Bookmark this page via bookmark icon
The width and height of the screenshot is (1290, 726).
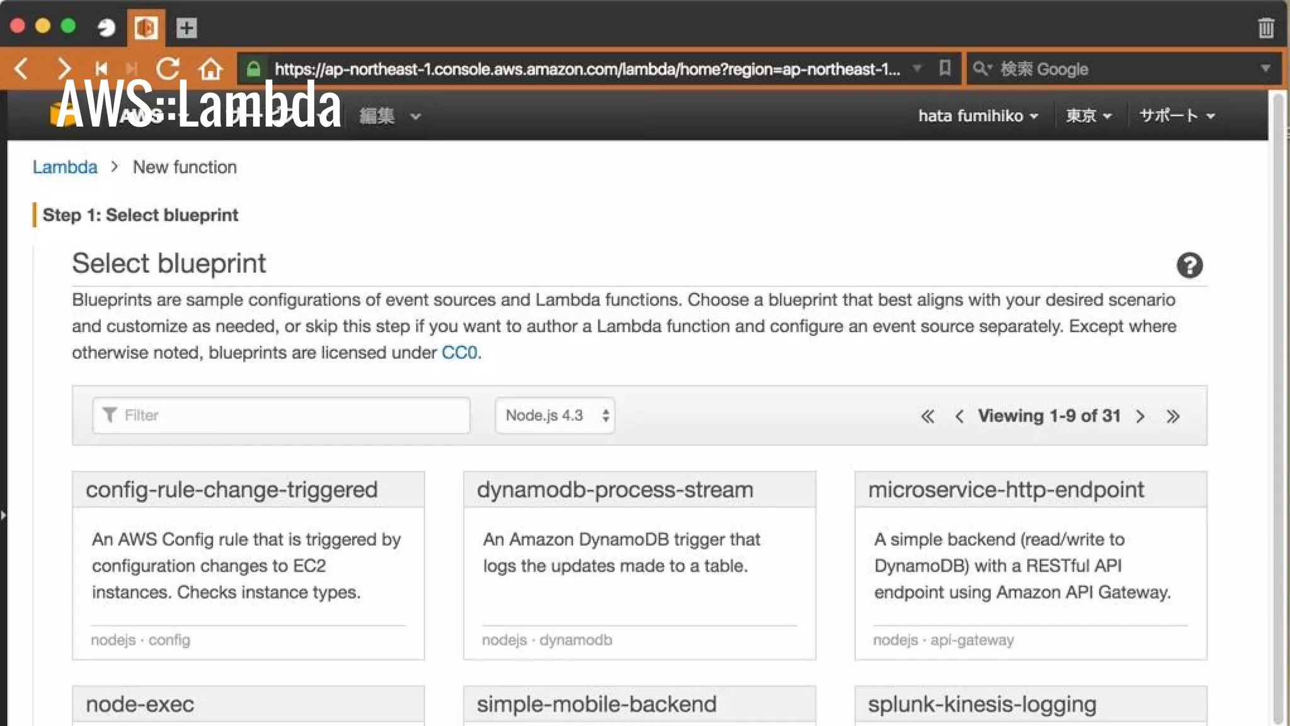944,68
